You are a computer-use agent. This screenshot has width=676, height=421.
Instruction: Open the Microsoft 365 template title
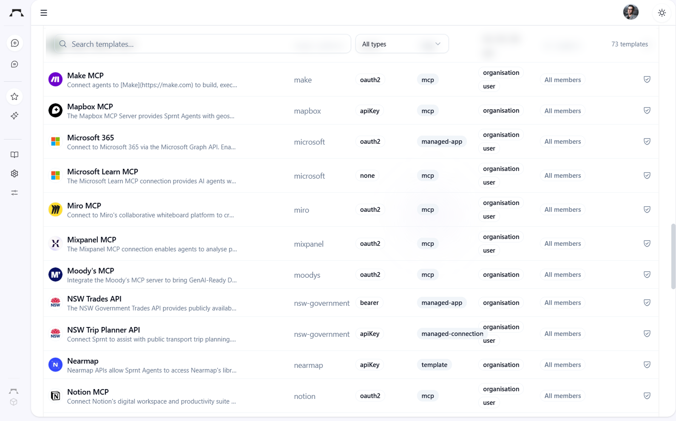pyautogui.click(x=91, y=137)
